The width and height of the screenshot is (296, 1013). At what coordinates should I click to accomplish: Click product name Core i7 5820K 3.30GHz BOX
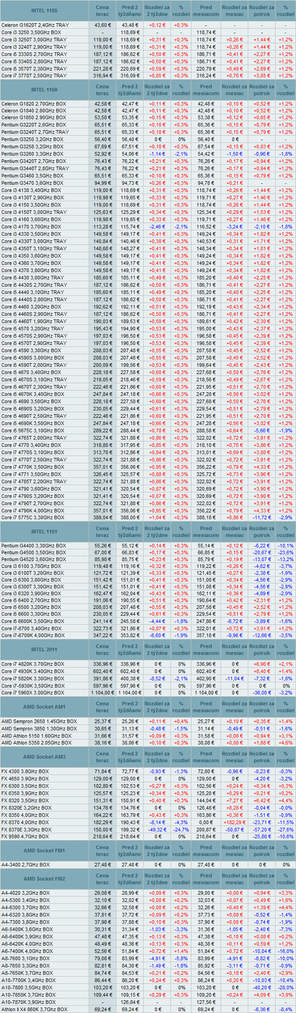(33, 679)
